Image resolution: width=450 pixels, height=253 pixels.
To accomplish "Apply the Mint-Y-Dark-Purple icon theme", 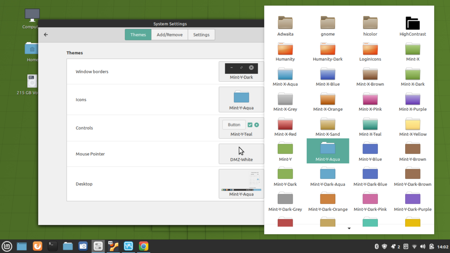I will [413, 201].
